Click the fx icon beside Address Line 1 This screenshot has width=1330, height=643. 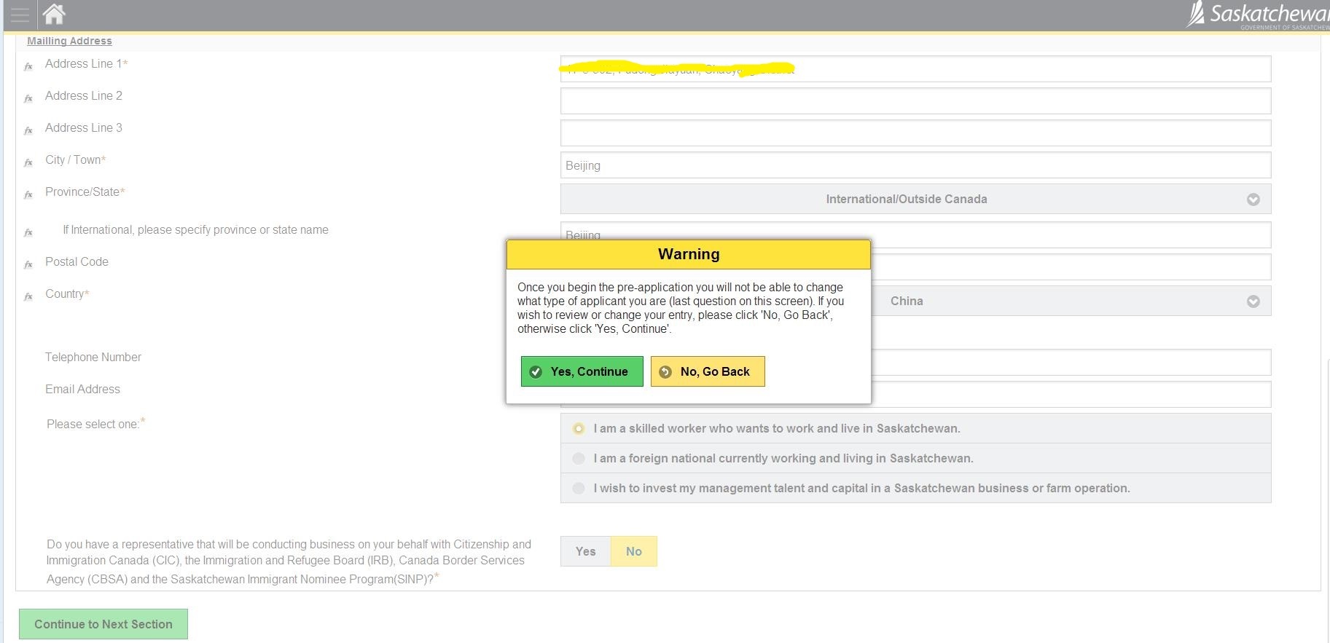tap(28, 67)
